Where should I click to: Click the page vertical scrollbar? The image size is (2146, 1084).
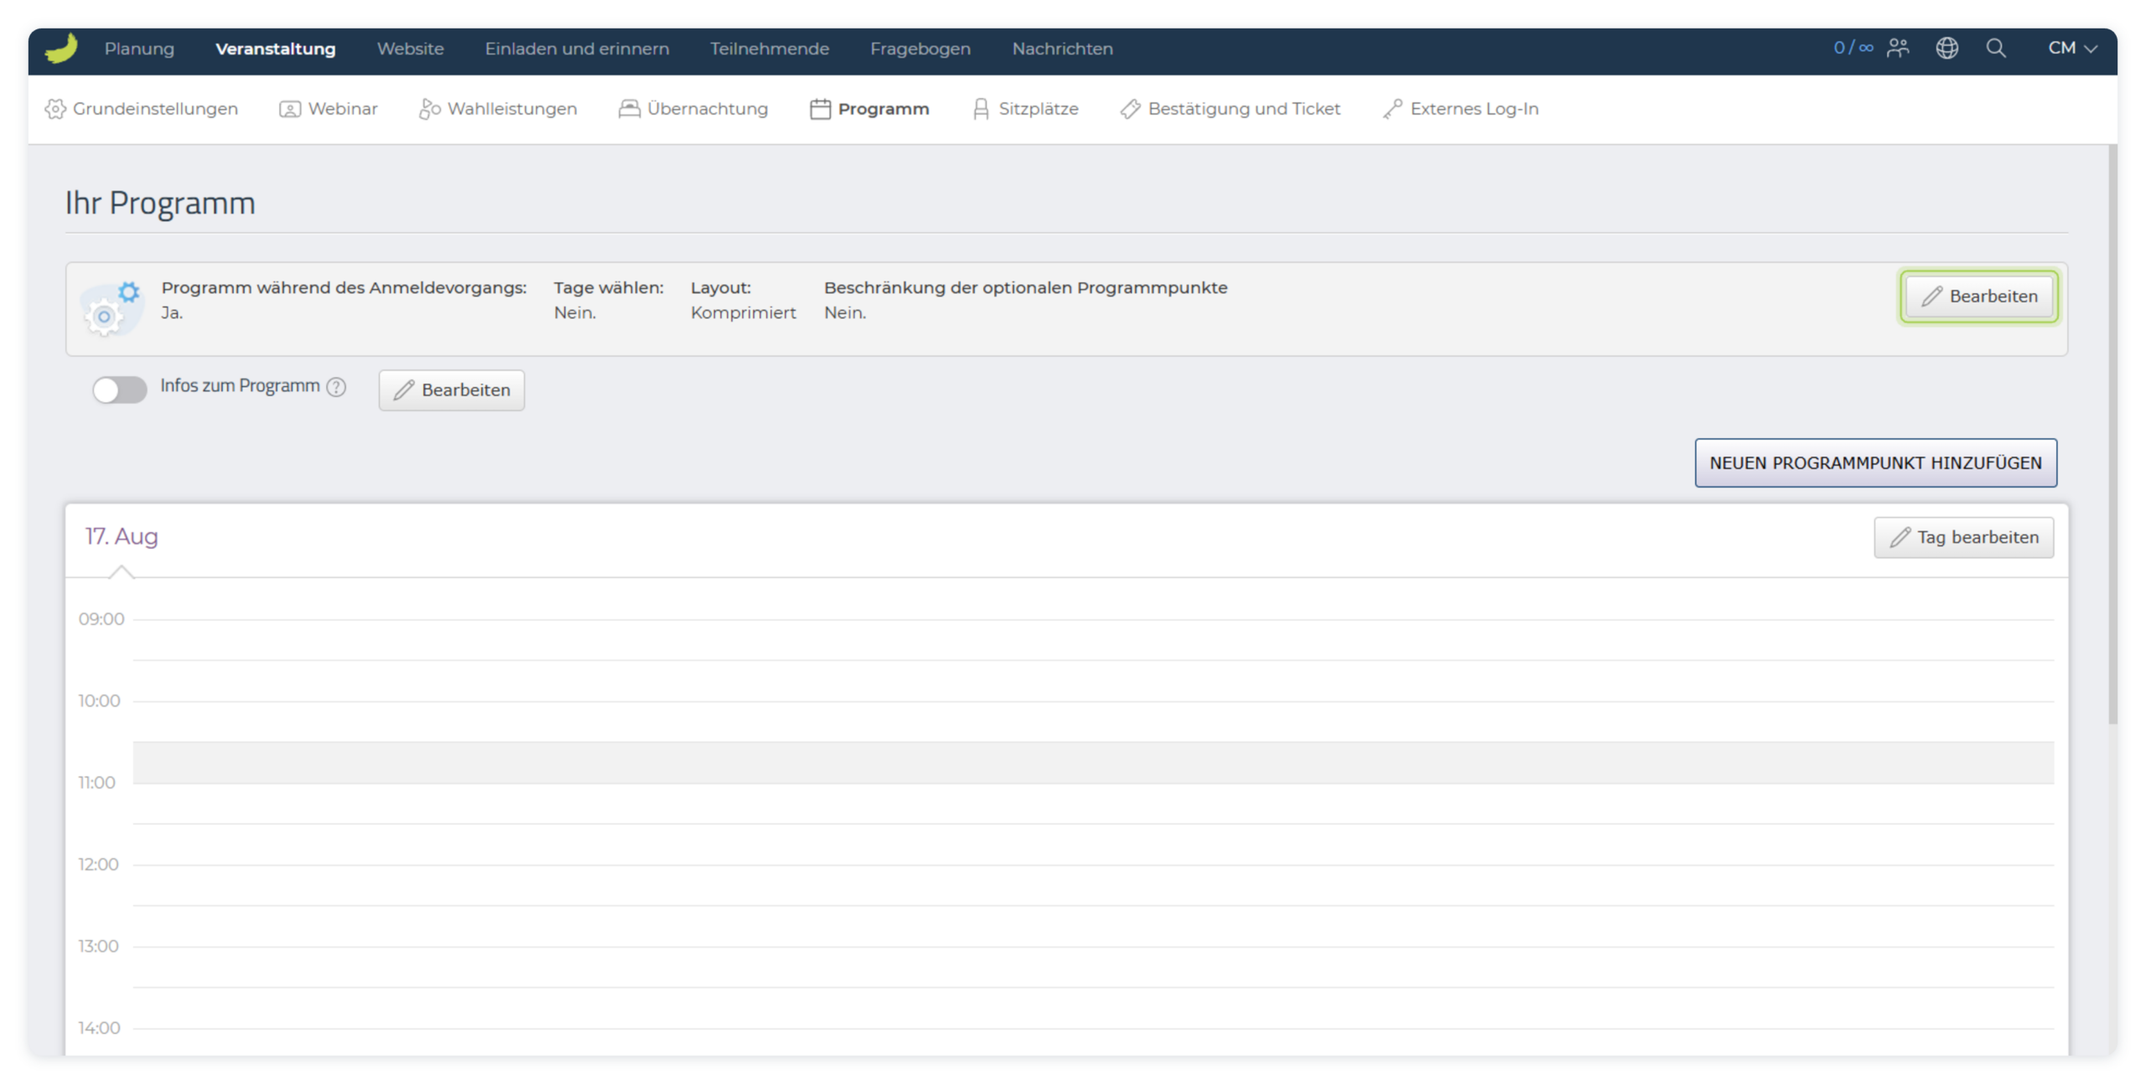coord(2112,434)
